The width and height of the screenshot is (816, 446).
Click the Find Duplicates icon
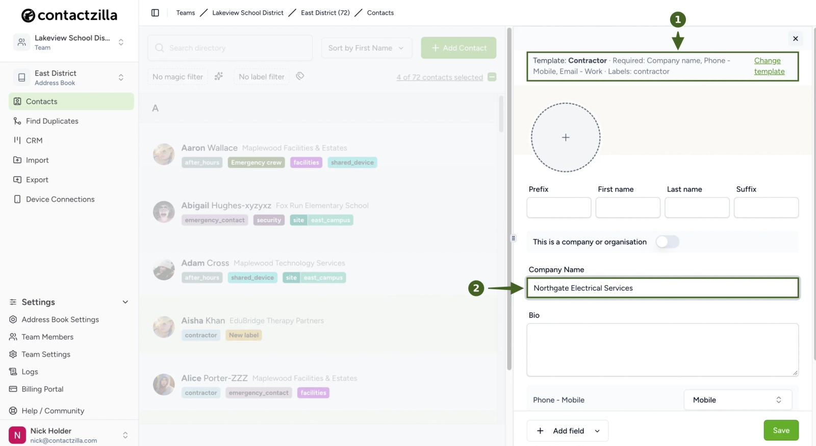pyautogui.click(x=17, y=121)
